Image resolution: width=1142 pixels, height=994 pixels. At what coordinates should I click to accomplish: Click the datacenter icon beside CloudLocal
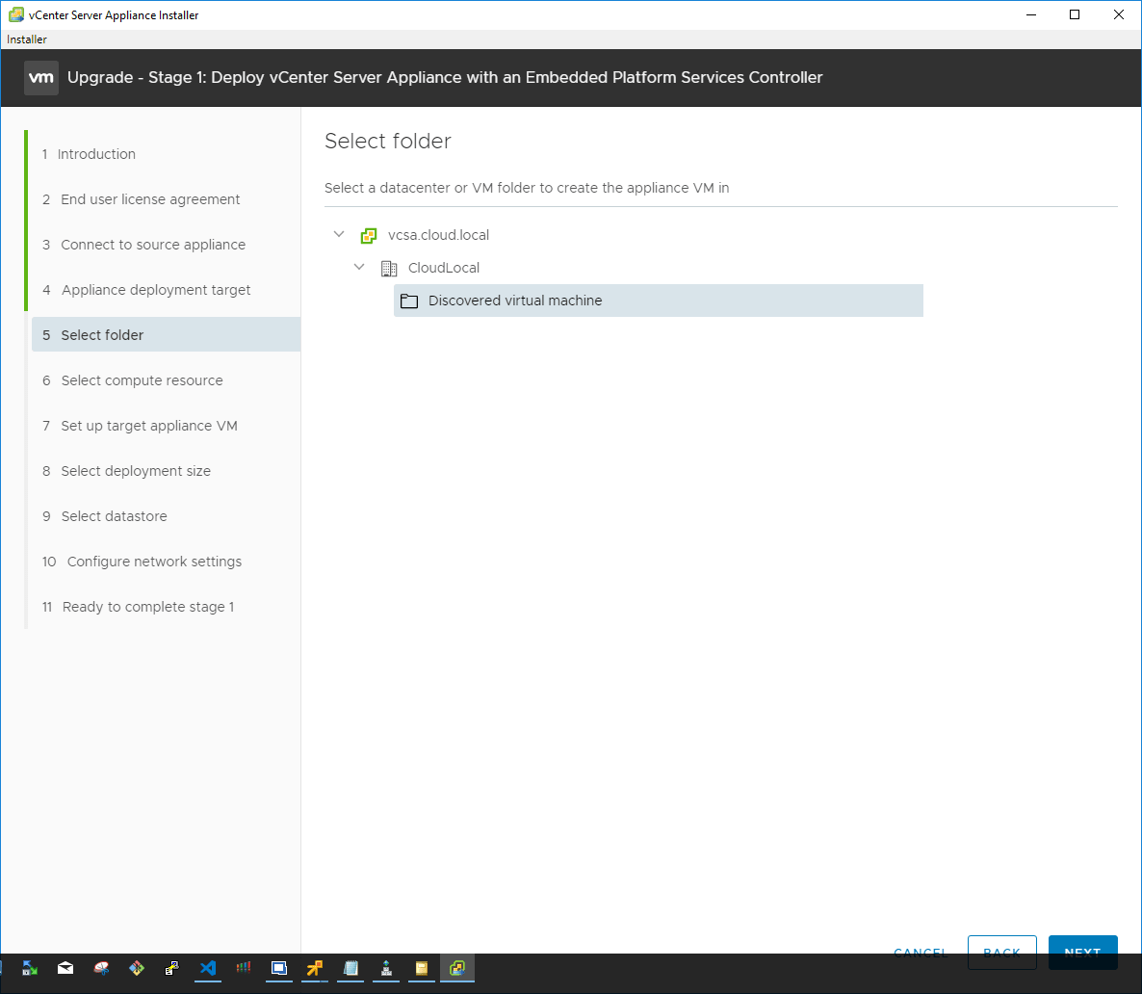coord(389,268)
